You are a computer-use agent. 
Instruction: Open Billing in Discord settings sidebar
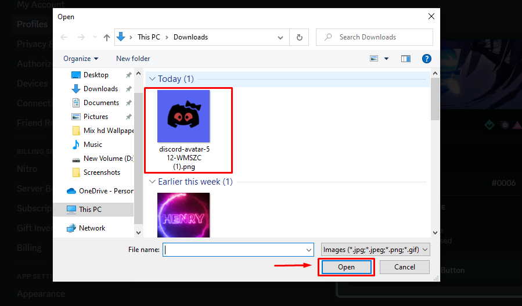tap(29, 248)
